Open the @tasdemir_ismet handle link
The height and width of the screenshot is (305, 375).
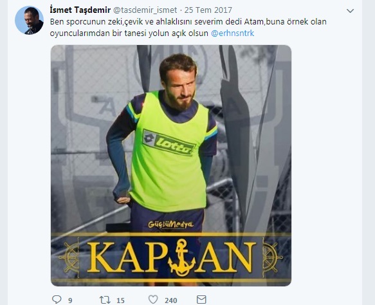pos(145,10)
